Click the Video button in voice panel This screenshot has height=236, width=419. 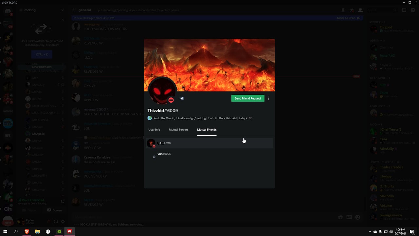(29, 210)
